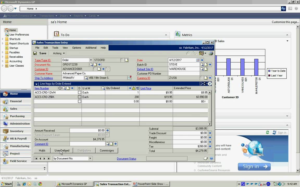This screenshot has height=187, width=300.
Task: Expand Line Items header dropdown arrow
Action: [36, 84]
